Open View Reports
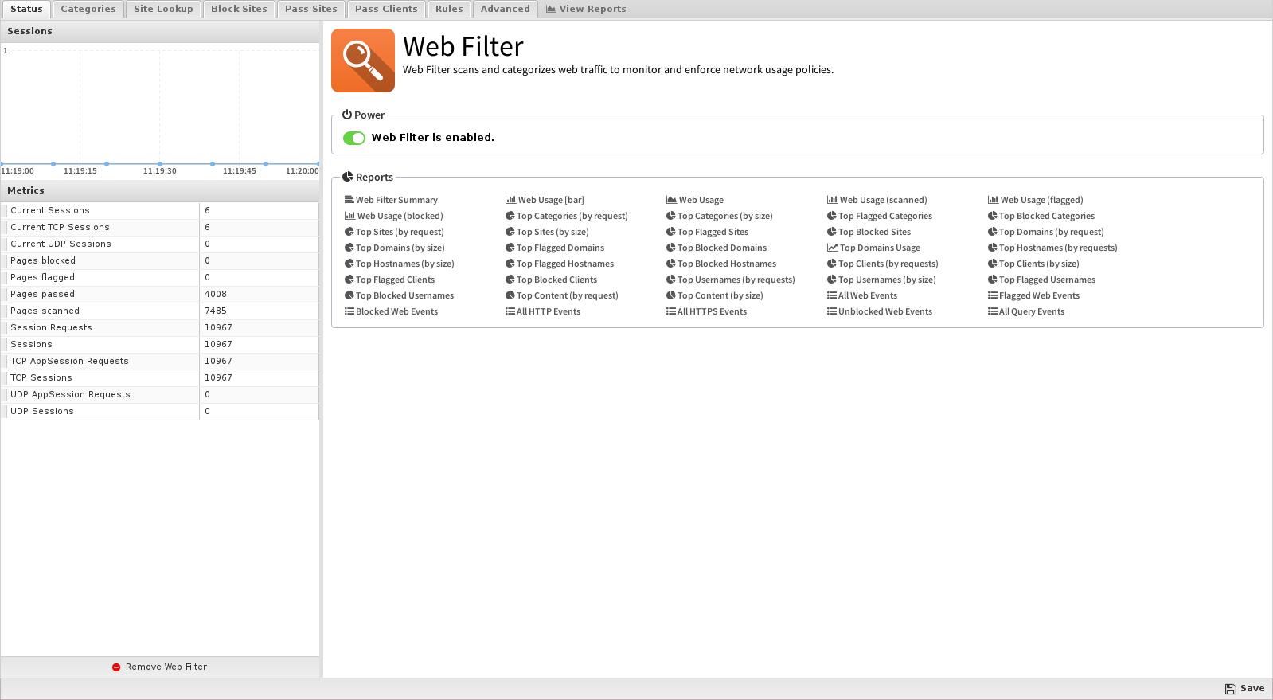Viewport: 1273px width, 700px height. (586, 9)
